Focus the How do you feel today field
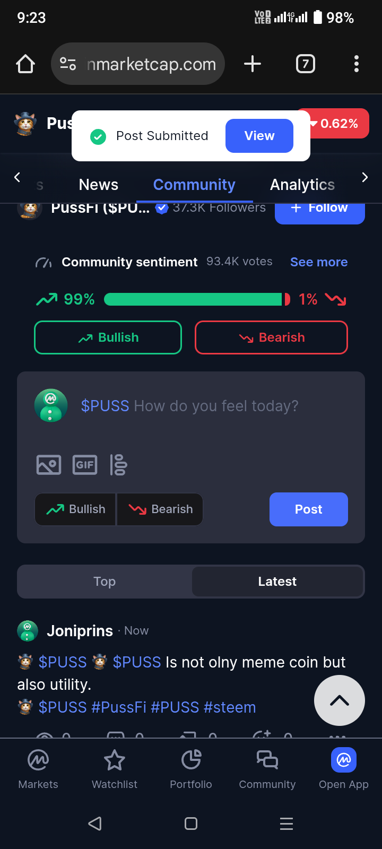Viewport: 382px width, 849px height. [190, 406]
